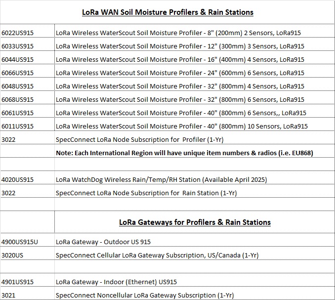Viewport: 335px width, 300px height.
Task: Click item number cell 6066US915
Action: click(x=18, y=73)
